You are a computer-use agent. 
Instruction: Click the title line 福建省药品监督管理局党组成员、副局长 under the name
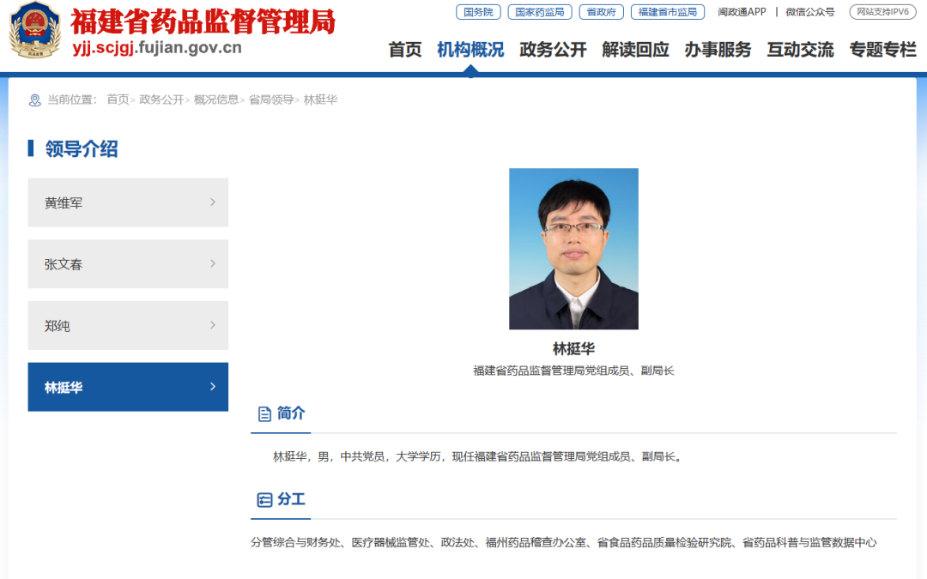click(573, 371)
